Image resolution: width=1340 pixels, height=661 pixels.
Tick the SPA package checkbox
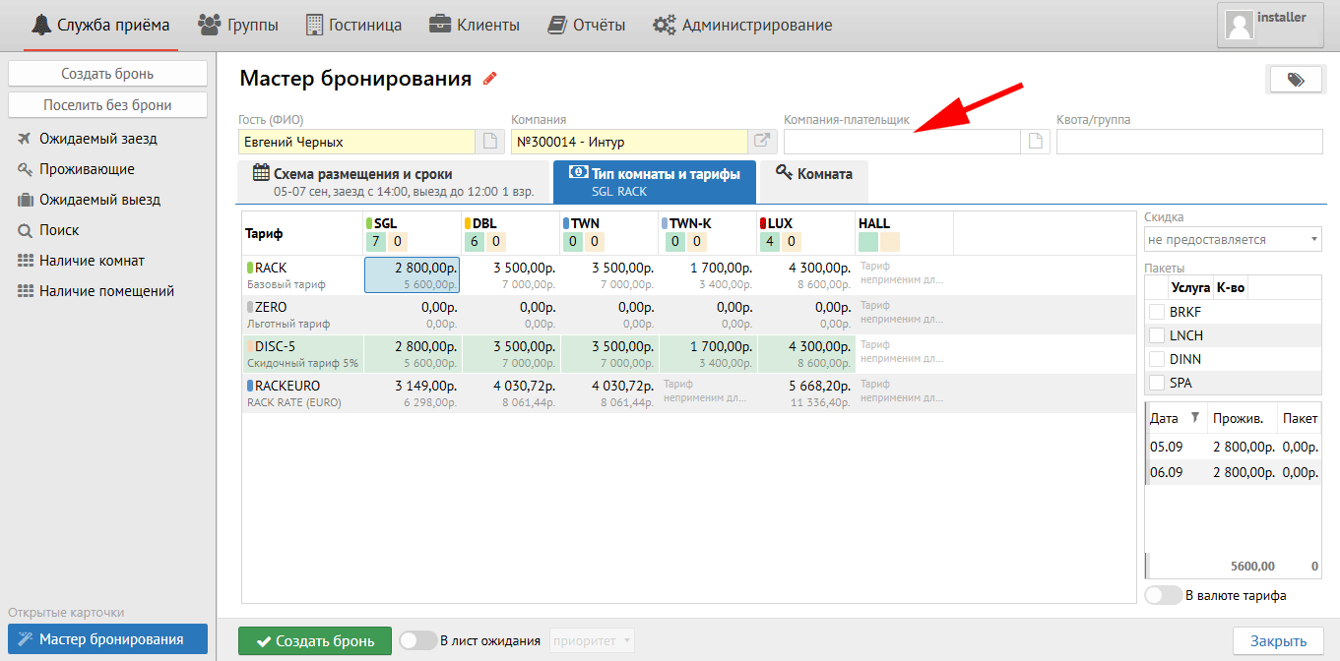click(1157, 383)
